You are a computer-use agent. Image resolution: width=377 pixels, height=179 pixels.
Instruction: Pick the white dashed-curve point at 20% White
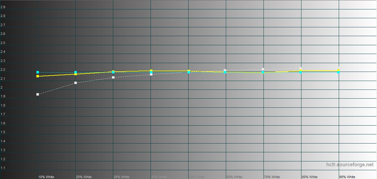[x=76, y=83]
